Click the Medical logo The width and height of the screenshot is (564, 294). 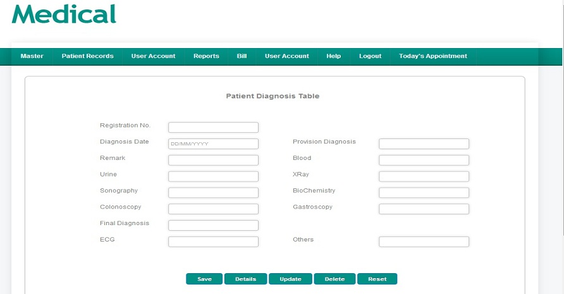pyautogui.click(x=64, y=14)
